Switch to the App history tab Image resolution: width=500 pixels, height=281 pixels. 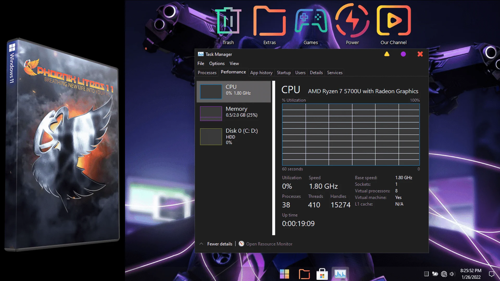(261, 73)
